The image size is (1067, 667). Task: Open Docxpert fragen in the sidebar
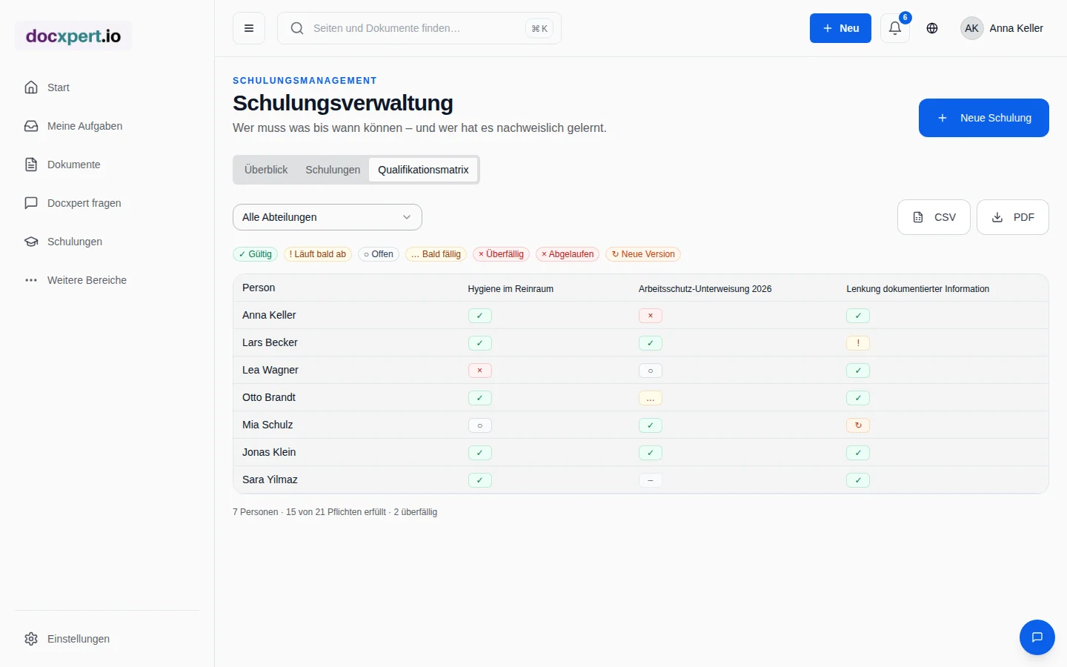tap(107, 203)
